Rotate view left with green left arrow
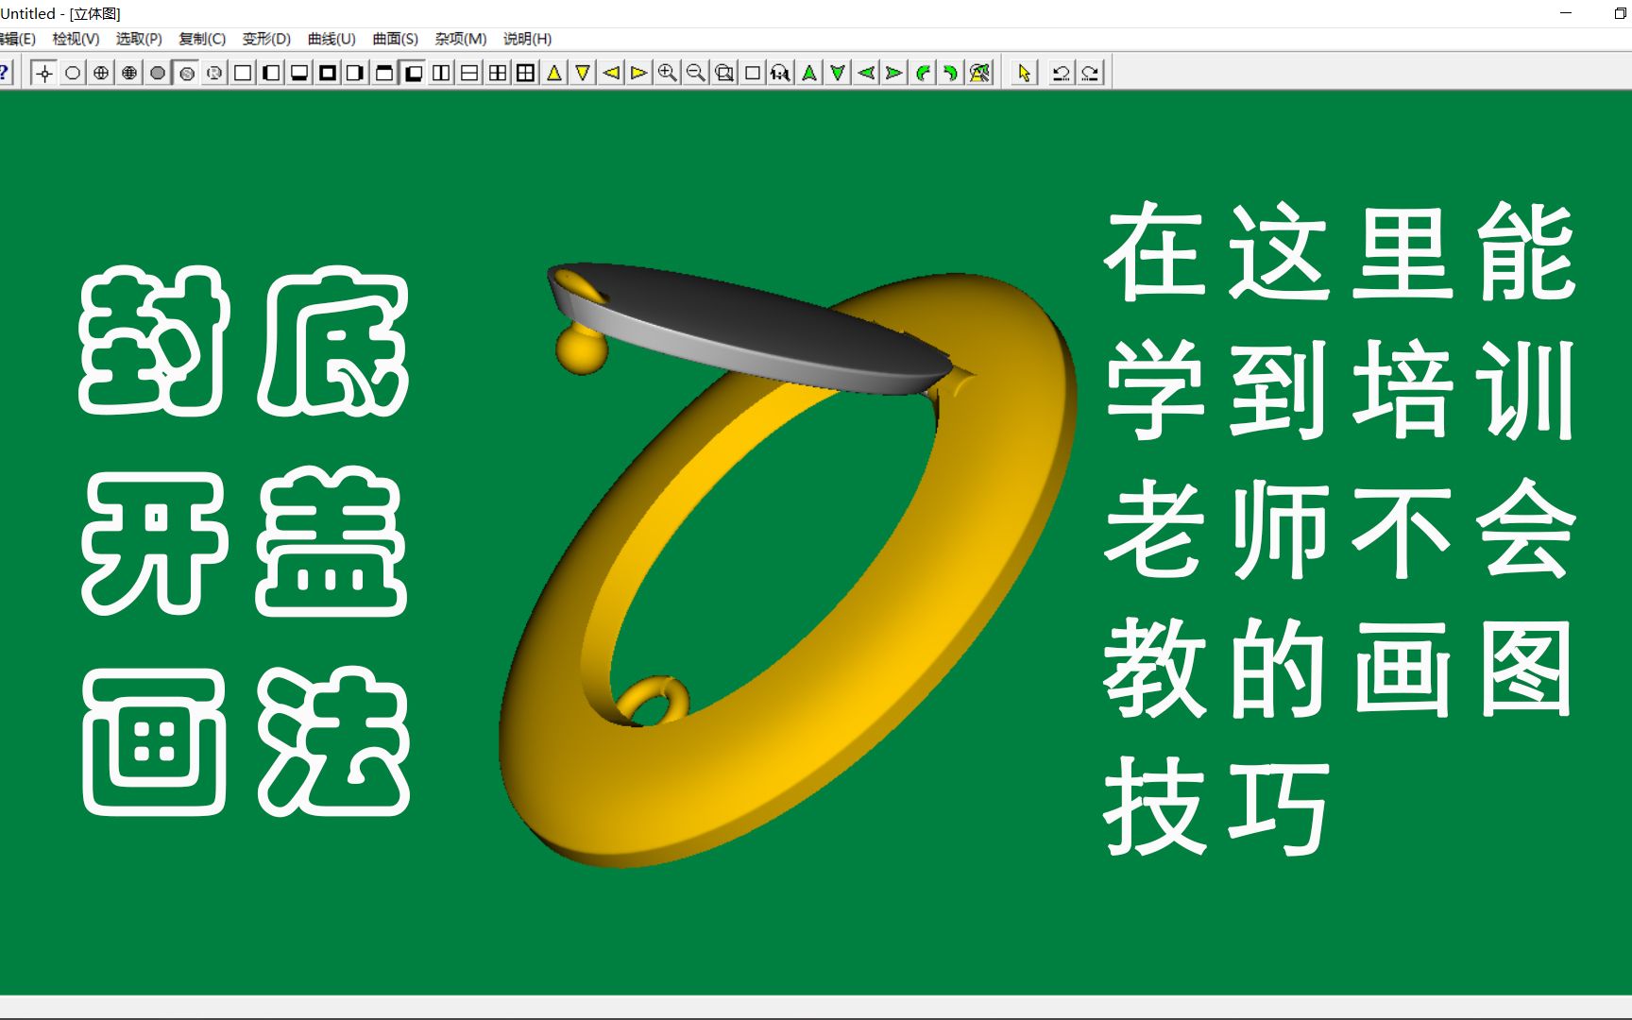Screen dimensions: 1632x1020 click(x=866, y=72)
